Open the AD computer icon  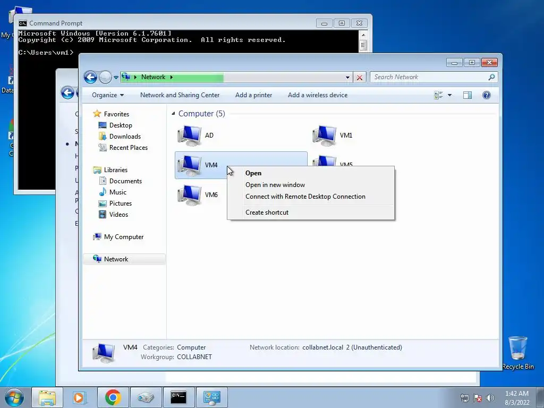pos(189,135)
